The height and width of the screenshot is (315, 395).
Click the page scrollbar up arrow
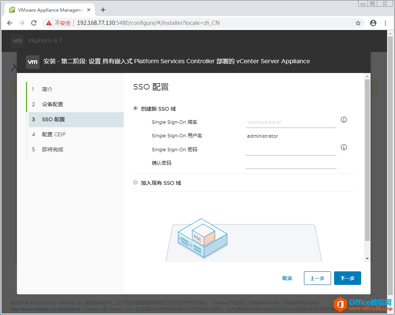tap(390, 33)
